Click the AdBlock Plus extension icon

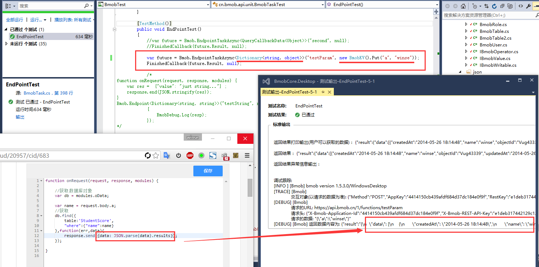[x=190, y=156]
